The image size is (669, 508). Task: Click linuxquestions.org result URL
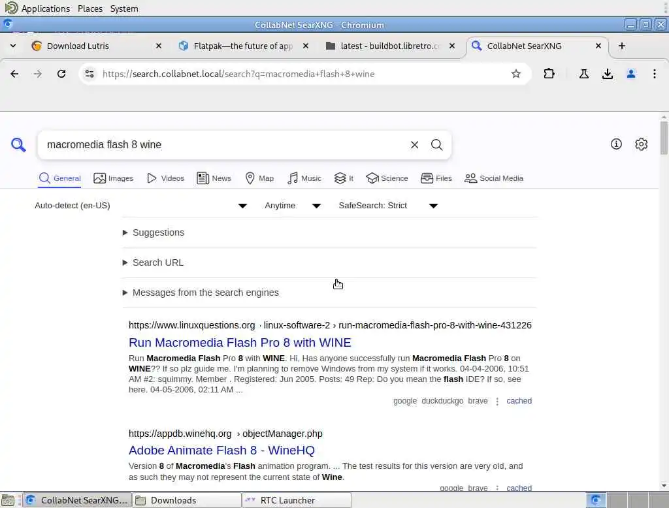tap(330, 325)
